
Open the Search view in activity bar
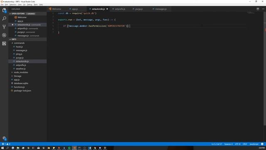(x=4, y=18)
